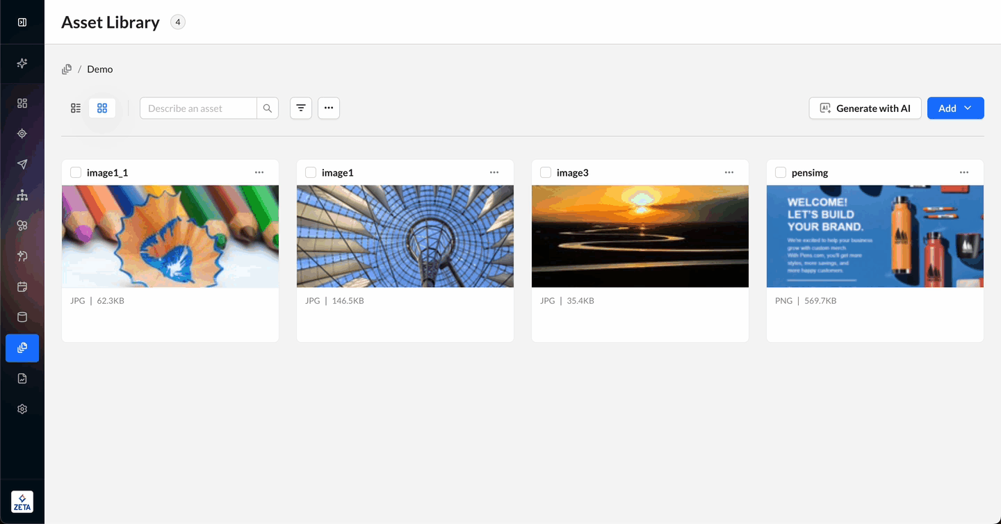Switch to list view
1001x524 pixels.
pyautogui.click(x=76, y=108)
